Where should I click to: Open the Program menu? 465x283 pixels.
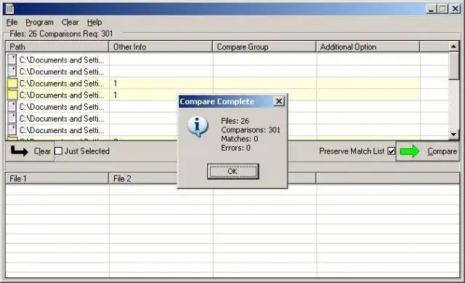(39, 23)
